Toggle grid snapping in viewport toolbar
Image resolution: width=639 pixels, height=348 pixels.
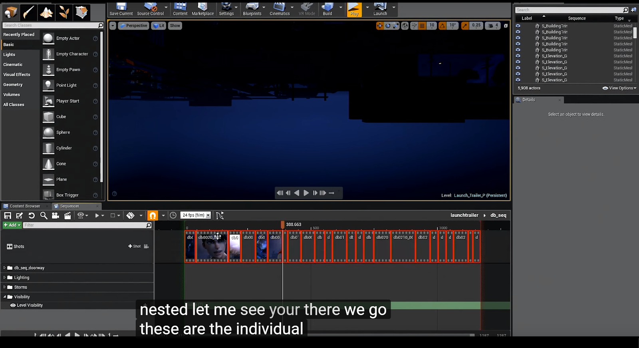point(422,26)
